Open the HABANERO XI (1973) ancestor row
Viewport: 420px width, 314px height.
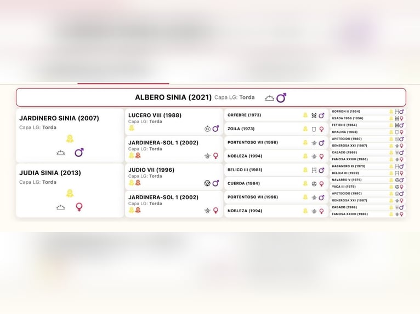tap(348, 166)
